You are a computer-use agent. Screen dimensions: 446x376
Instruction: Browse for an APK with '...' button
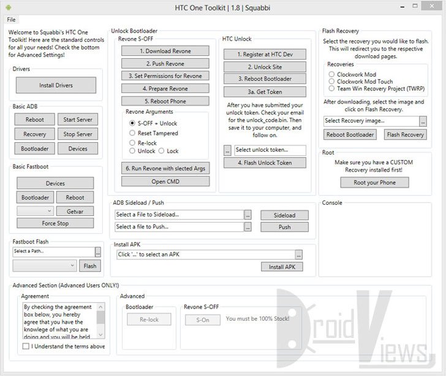299,255
